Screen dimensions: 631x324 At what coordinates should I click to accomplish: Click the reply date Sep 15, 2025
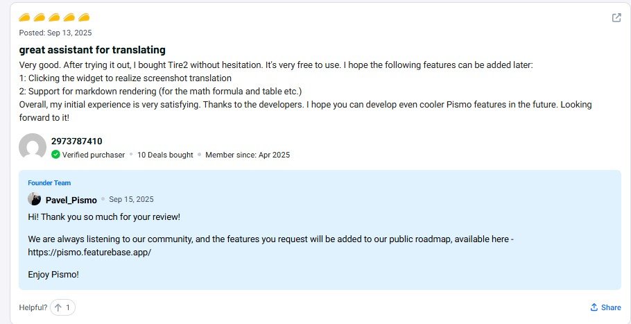131,199
